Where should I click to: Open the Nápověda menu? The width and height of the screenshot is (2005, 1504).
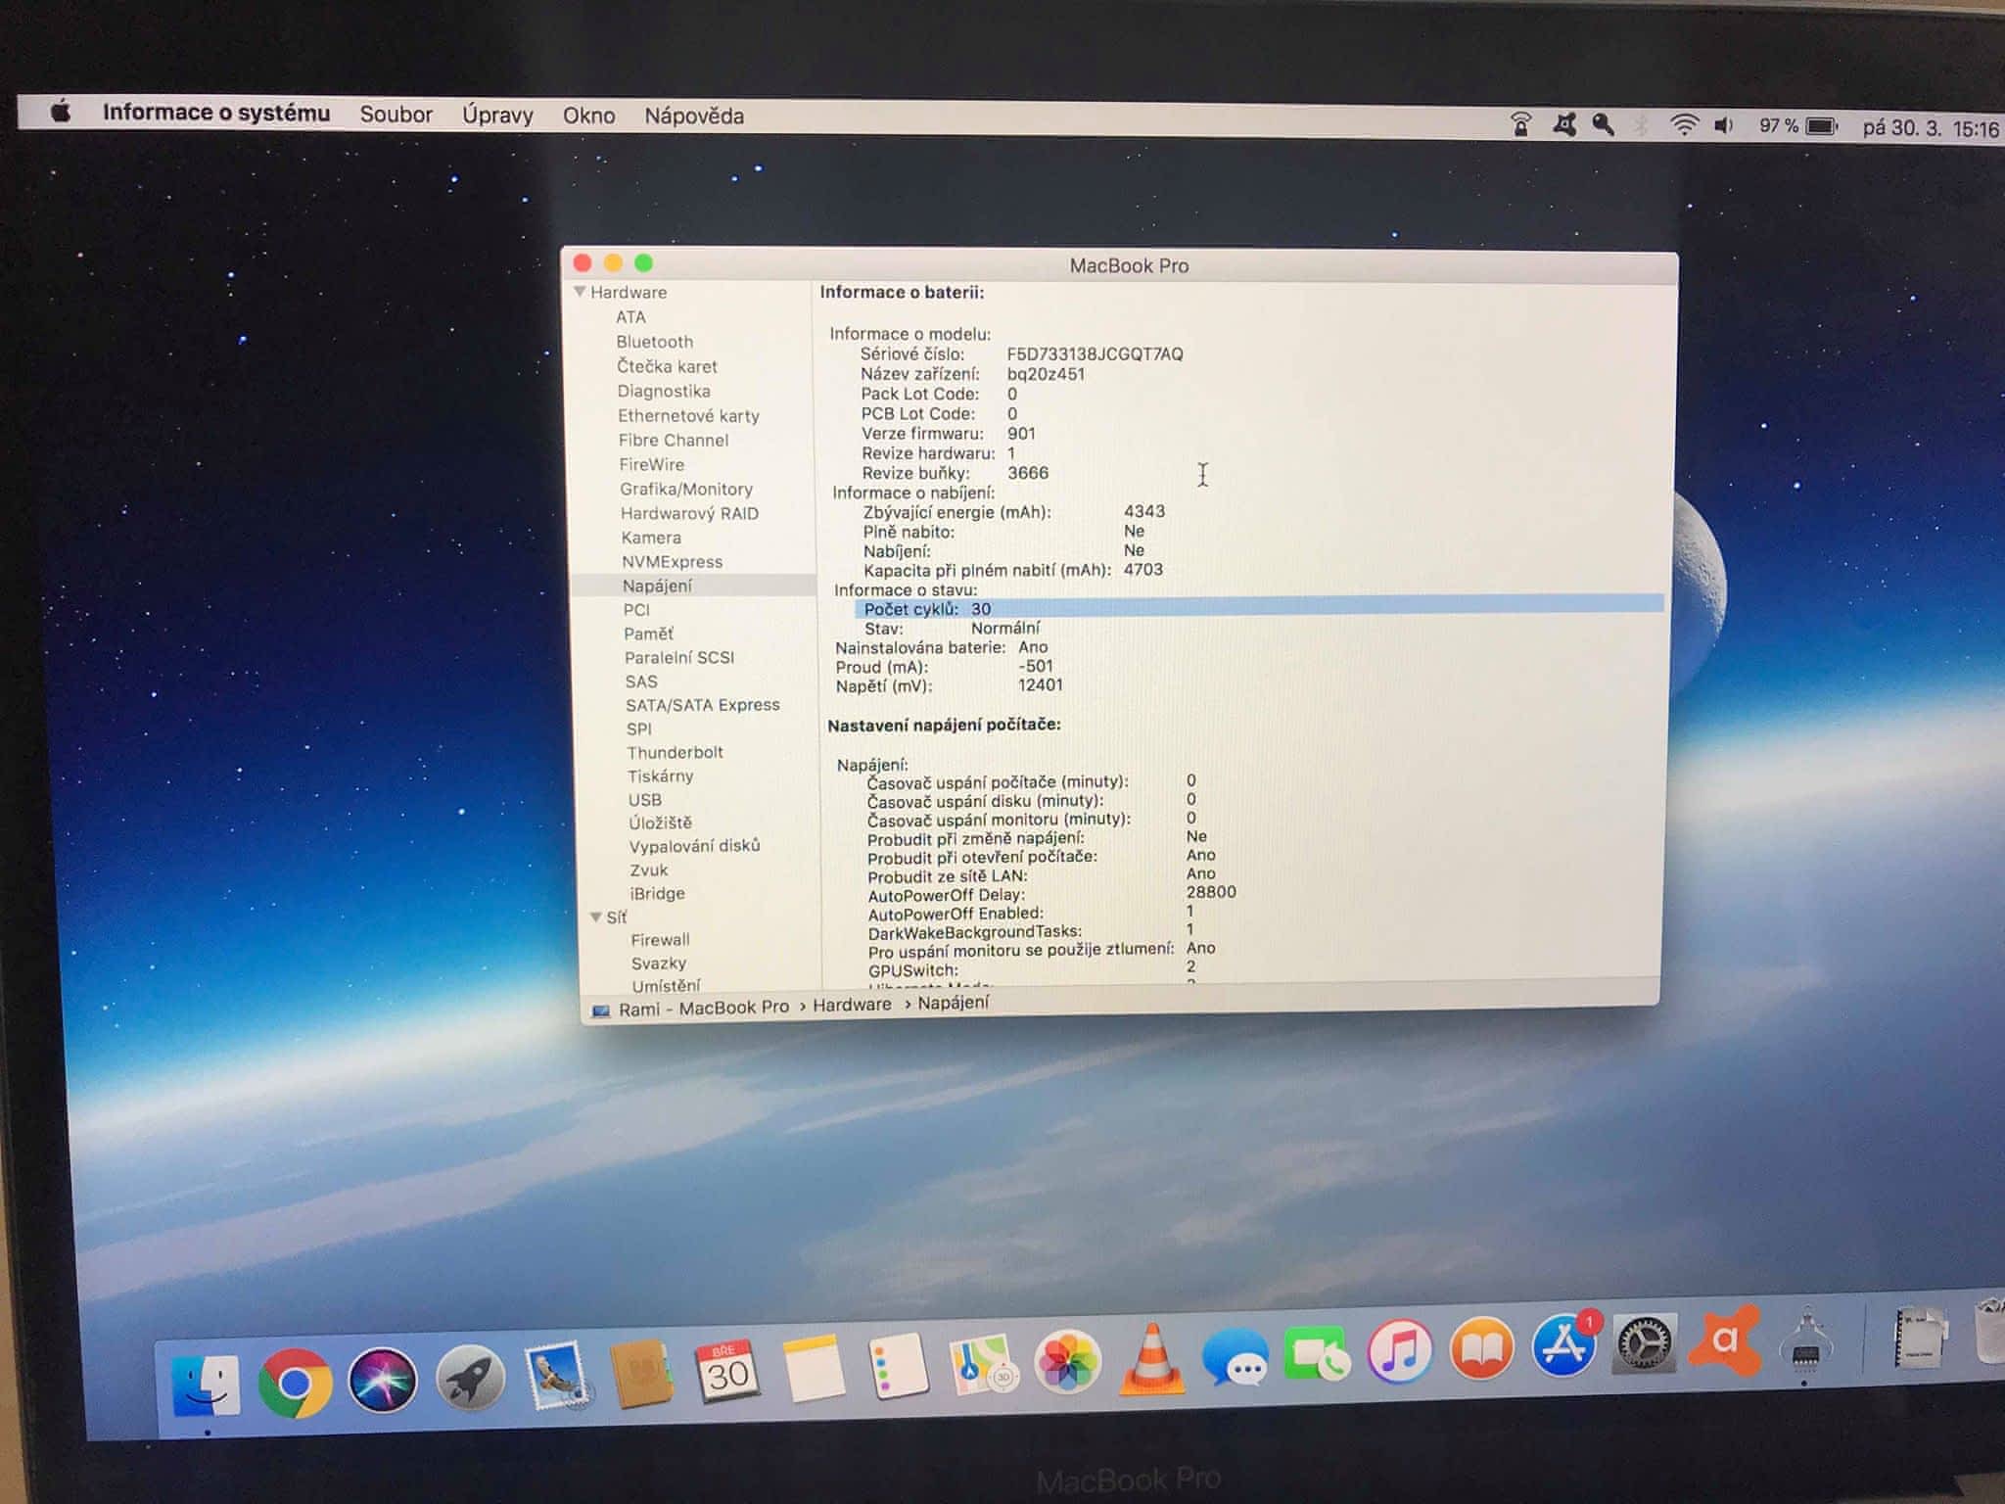coord(693,117)
